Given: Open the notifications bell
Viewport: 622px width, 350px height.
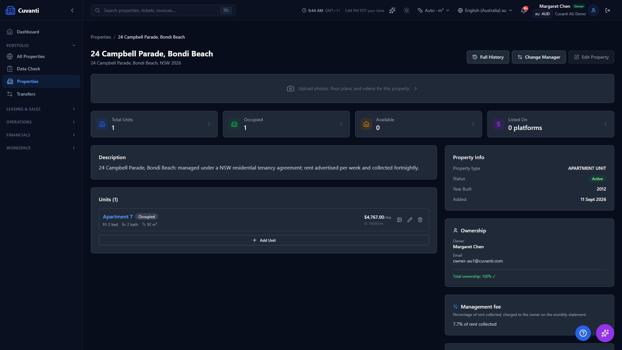Looking at the screenshot, I should coord(524,10).
